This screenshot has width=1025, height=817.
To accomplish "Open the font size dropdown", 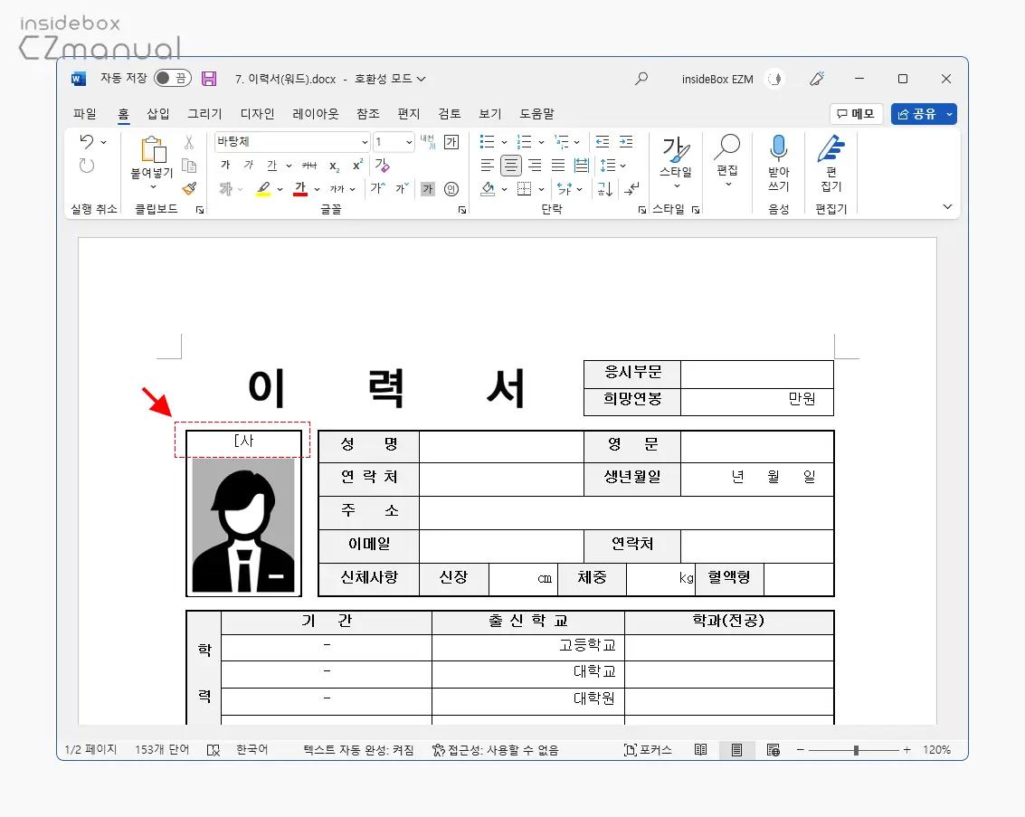I will pos(409,142).
